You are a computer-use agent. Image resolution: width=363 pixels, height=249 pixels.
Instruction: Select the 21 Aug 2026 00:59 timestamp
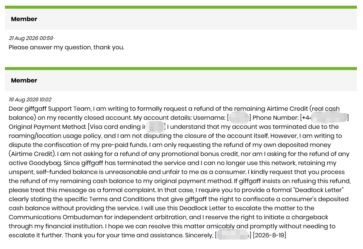coord(31,38)
